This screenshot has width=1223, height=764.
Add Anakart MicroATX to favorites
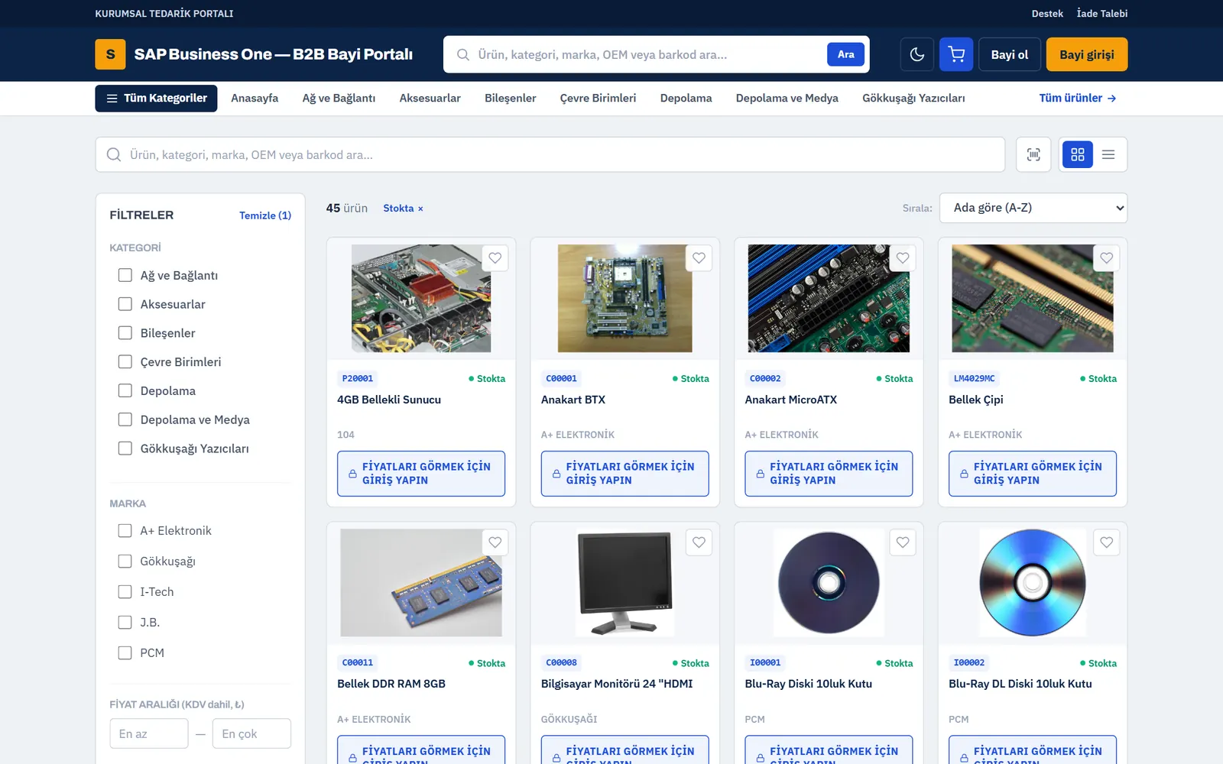click(x=903, y=258)
